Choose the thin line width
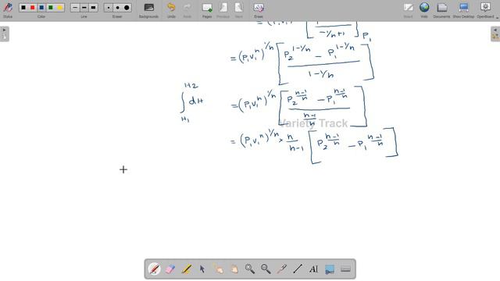Image resolution: width=500 pixels, height=281 pixels. pos(75,8)
